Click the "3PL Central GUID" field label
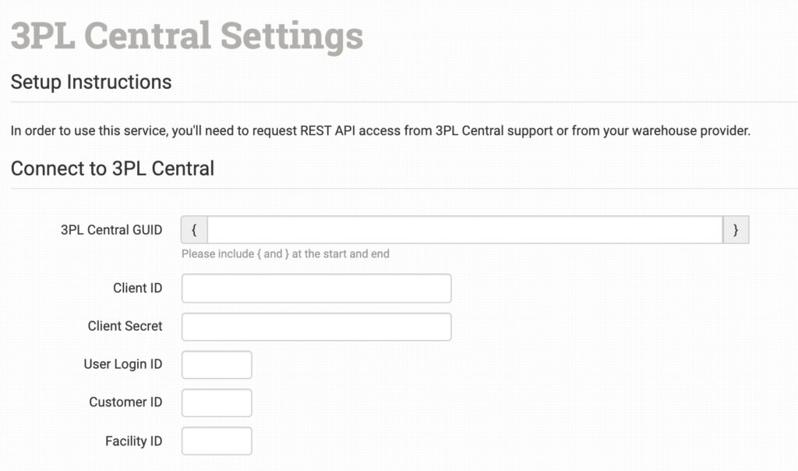Screen dimensions: 798x471 111,230
